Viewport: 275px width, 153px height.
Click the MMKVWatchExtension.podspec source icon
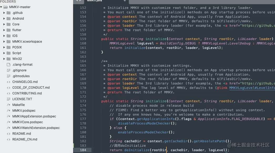(x=9, y=128)
